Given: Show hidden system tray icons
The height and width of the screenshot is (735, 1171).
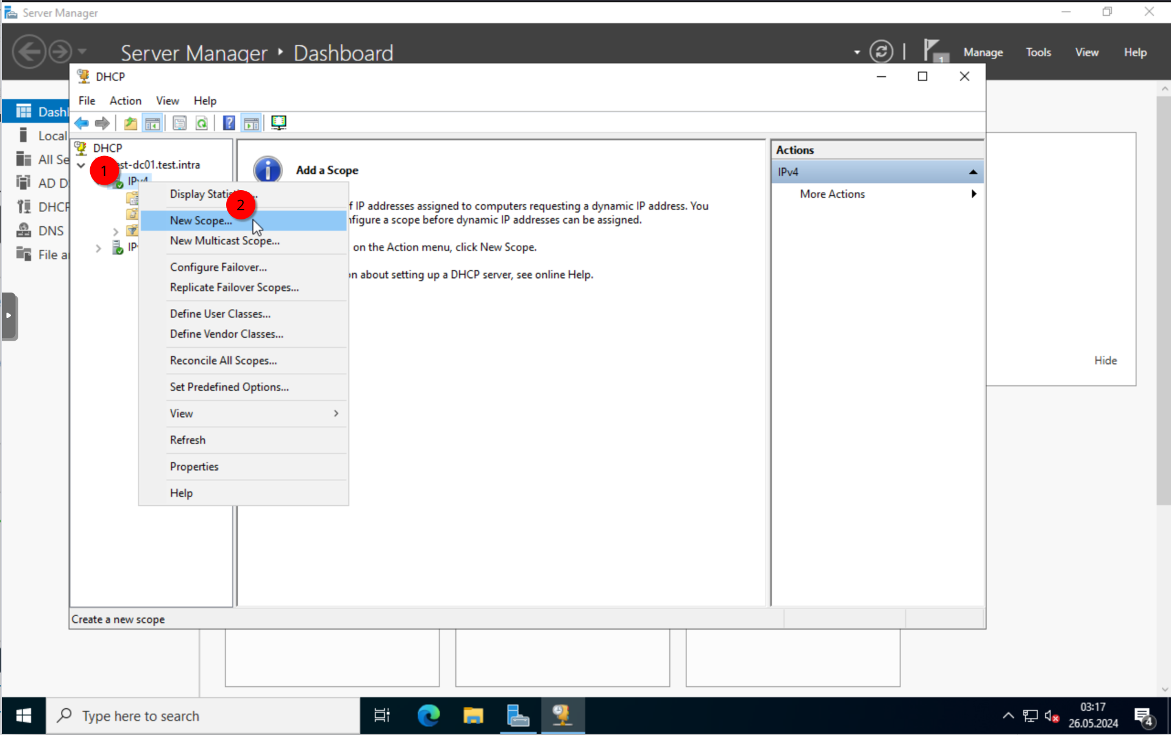Looking at the screenshot, I should point(1008,715).
